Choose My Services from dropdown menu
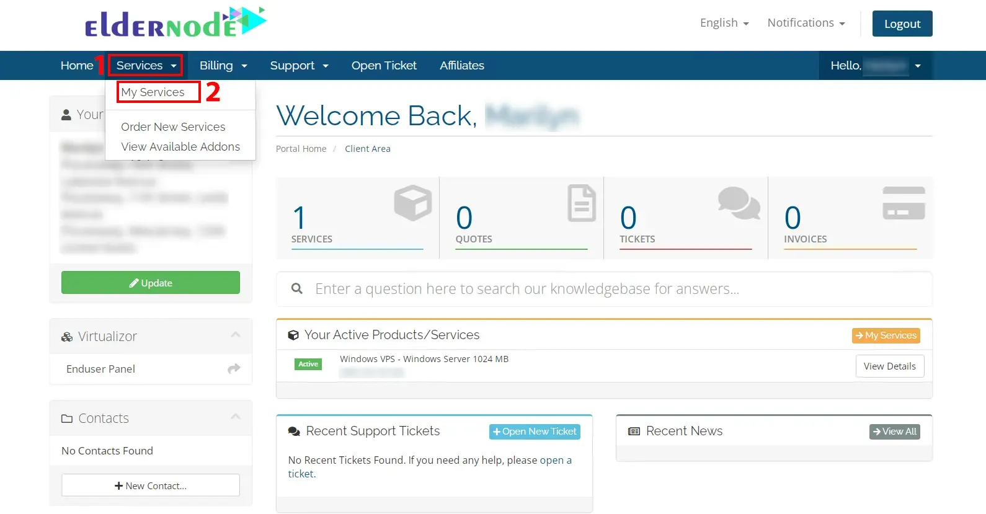 click(x=153, y=92)
